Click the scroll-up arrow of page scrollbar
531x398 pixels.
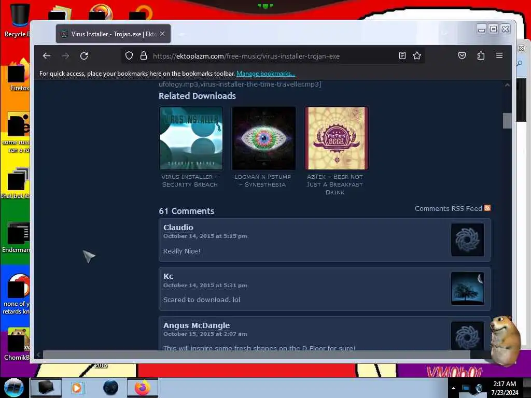tap(507, 85)
